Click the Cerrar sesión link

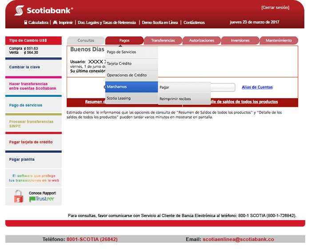pyautogui.click(x=275, y=8)
